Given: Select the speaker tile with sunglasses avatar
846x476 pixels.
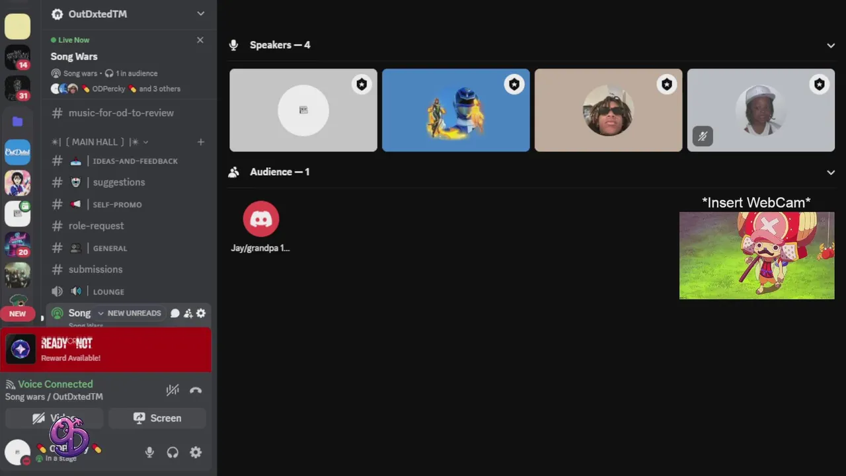Looking at the screenshot, I should point(609,110).
